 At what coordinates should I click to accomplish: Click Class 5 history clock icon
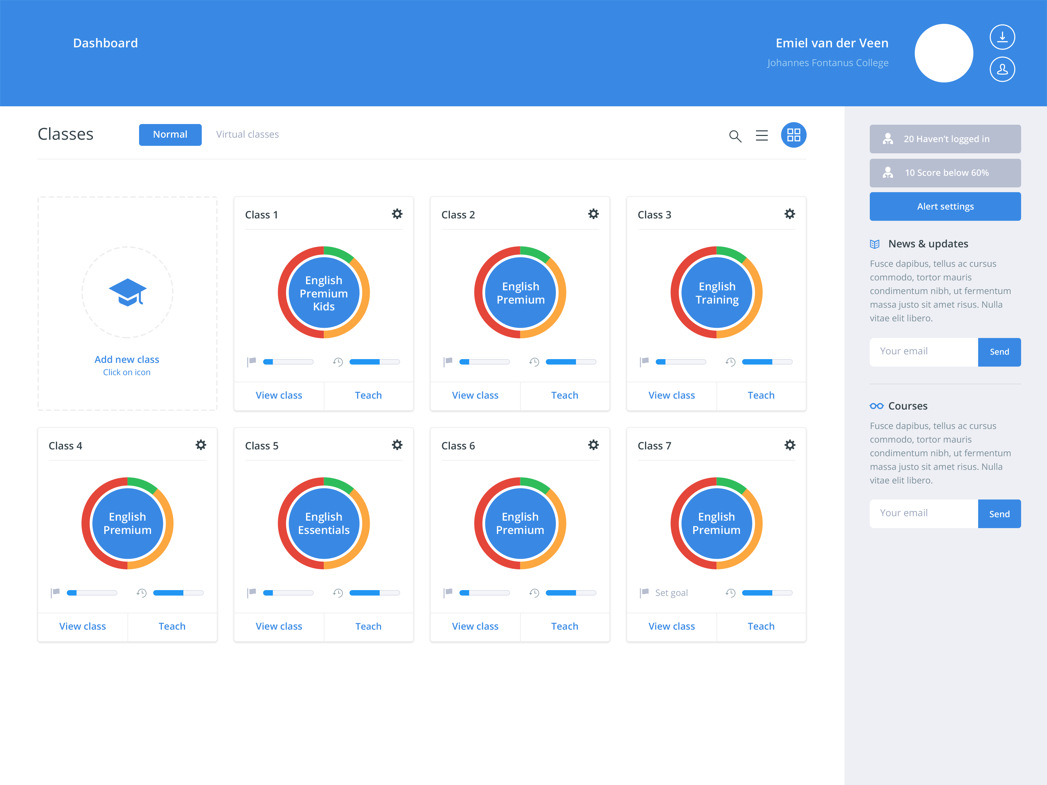(337, 593)
